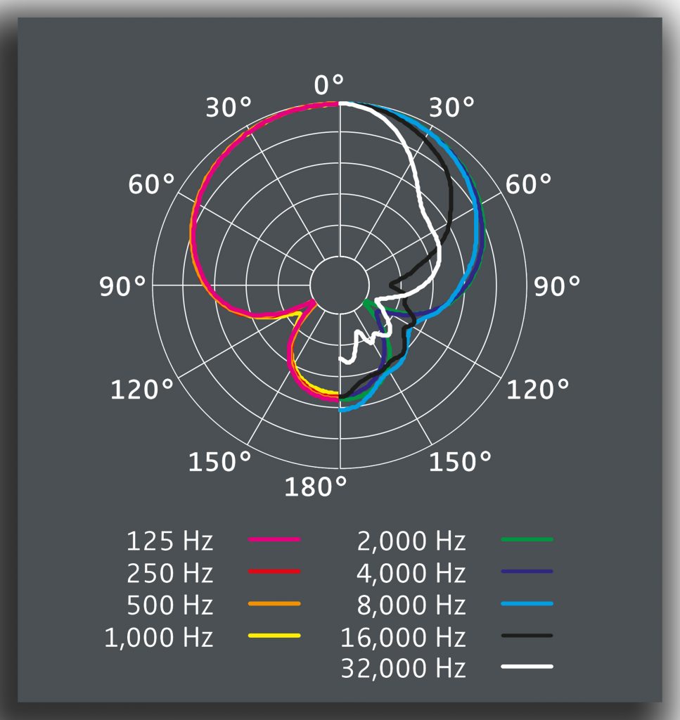Select the red 250 Hz legend line
Screen dimensions: 680x720
(274, 571)
